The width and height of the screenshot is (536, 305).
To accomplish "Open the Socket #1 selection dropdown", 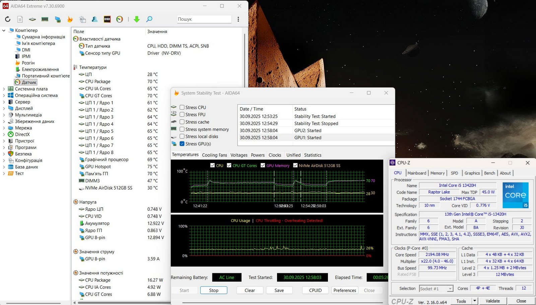I will [x=436, y=289].
